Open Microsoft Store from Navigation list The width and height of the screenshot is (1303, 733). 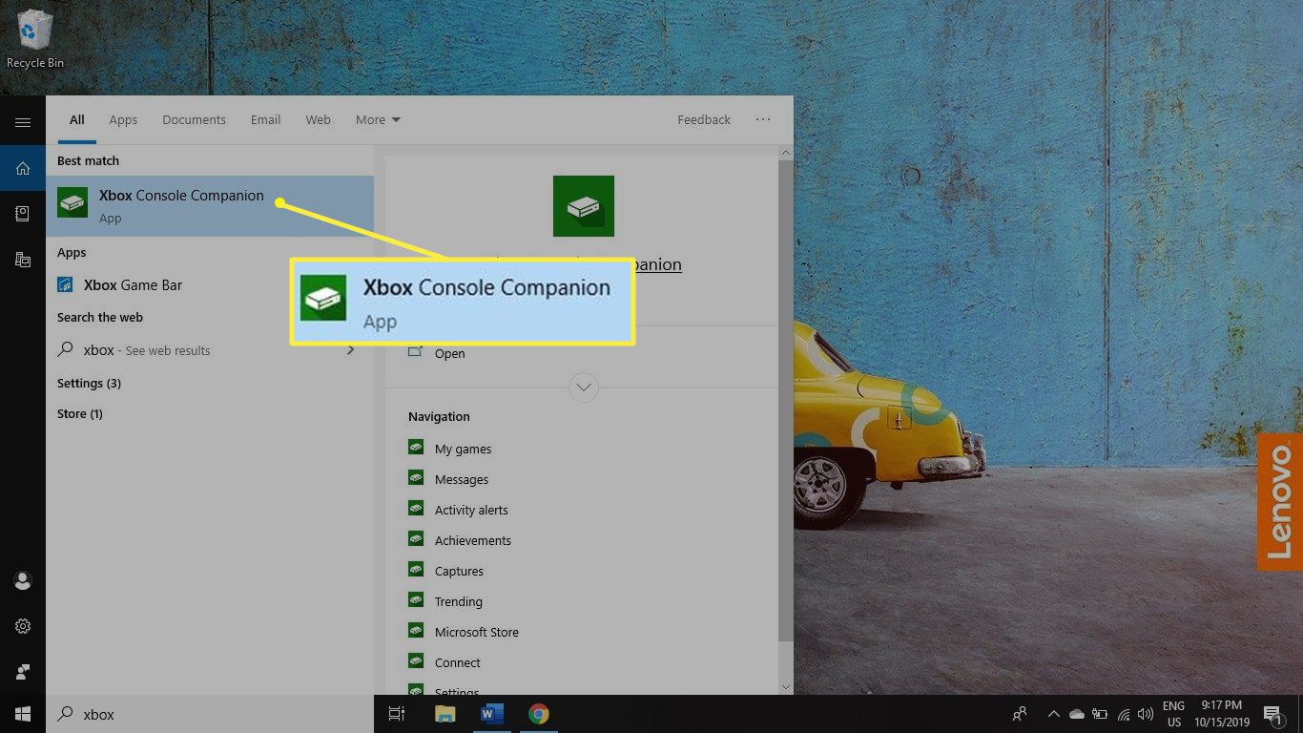(x=476, y=632)
